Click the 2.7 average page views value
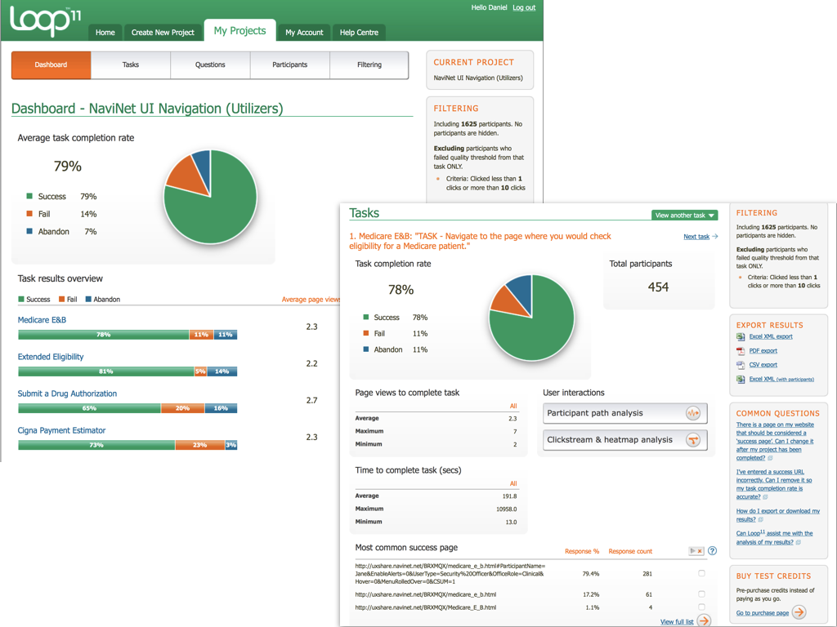This screenshot has width=837, height=627. (311, 400)
